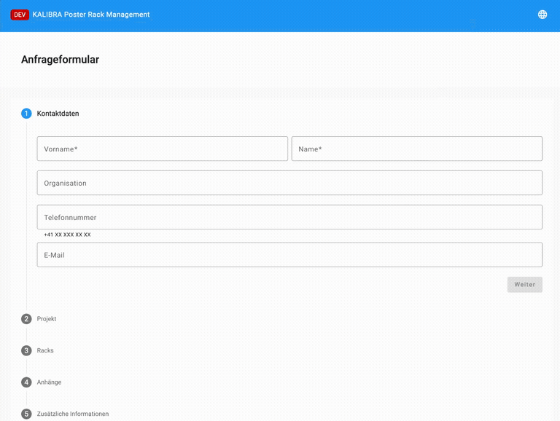Select step 3 circle icon Racks
Viewport: 560px width, 421px height.
coord(26,350)
